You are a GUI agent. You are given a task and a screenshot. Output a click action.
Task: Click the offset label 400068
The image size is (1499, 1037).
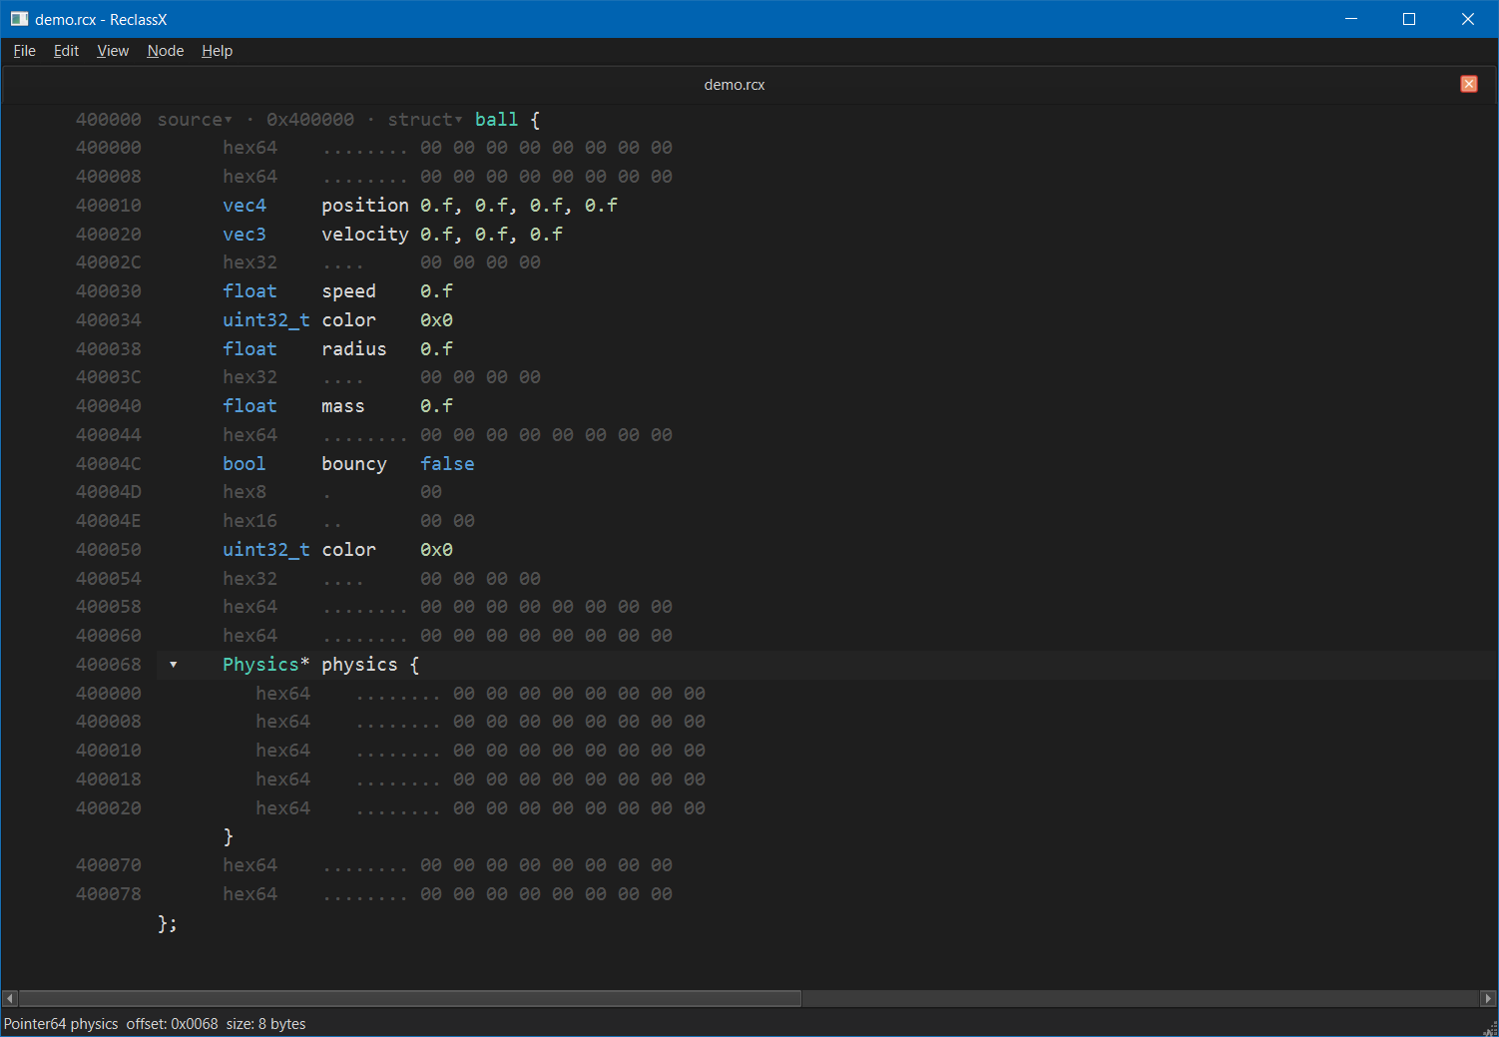pos(109,665)
